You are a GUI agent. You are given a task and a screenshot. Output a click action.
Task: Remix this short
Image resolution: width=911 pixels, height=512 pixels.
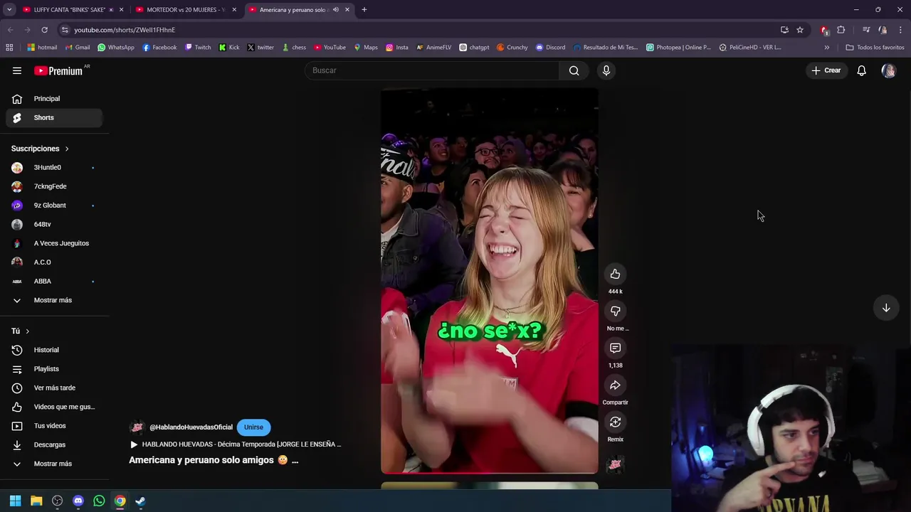[x=615, y=422]
